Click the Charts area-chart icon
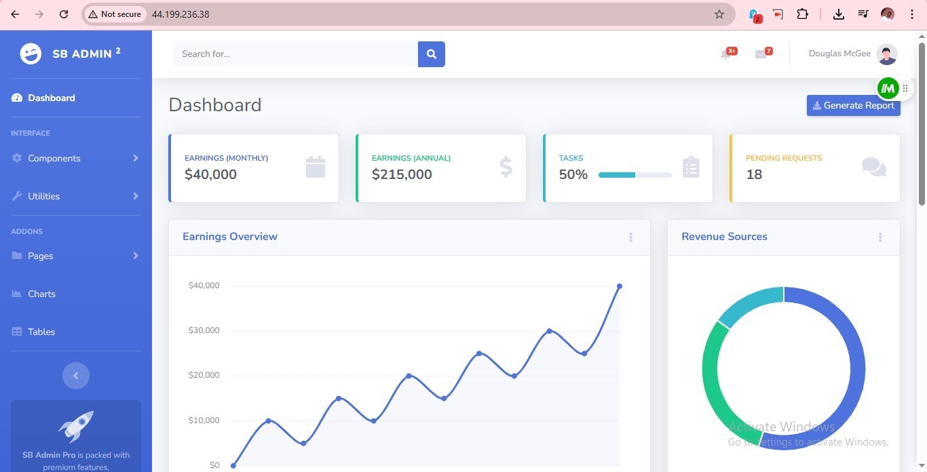 coord(17,294)
